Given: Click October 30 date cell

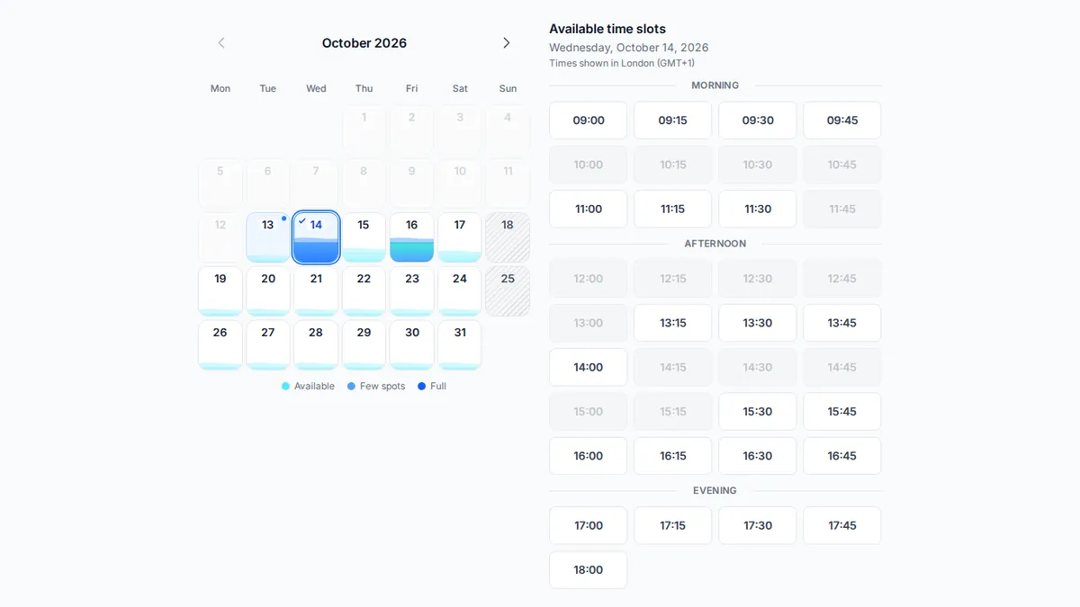Looking at the screenshot, I should coord(412,345).
